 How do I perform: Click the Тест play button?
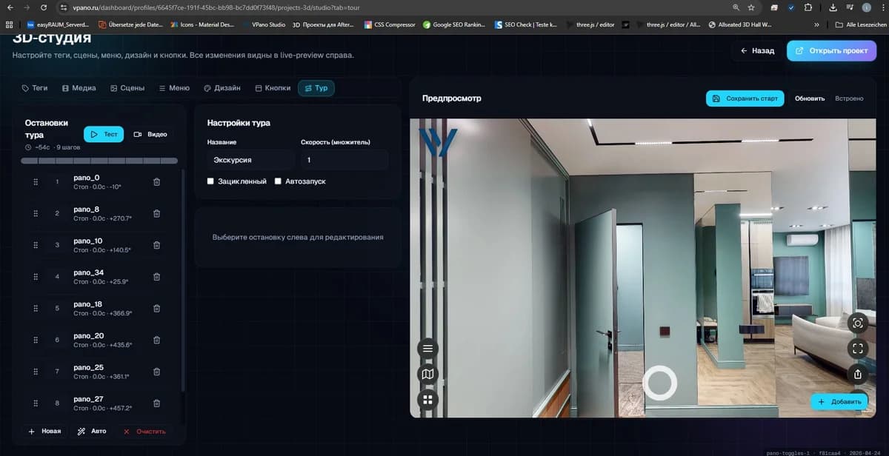tap(104, 134)
